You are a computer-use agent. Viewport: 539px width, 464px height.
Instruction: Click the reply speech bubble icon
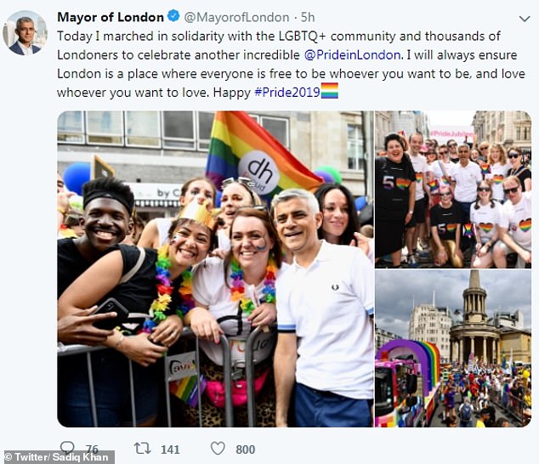[67, 447]
